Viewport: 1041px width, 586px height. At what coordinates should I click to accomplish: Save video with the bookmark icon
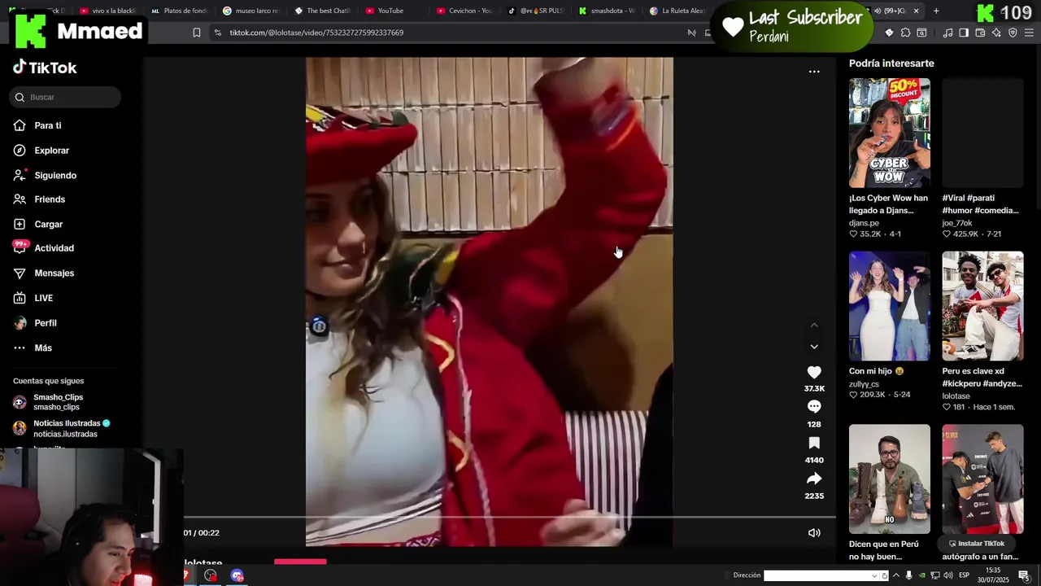(x=814, y=443)
